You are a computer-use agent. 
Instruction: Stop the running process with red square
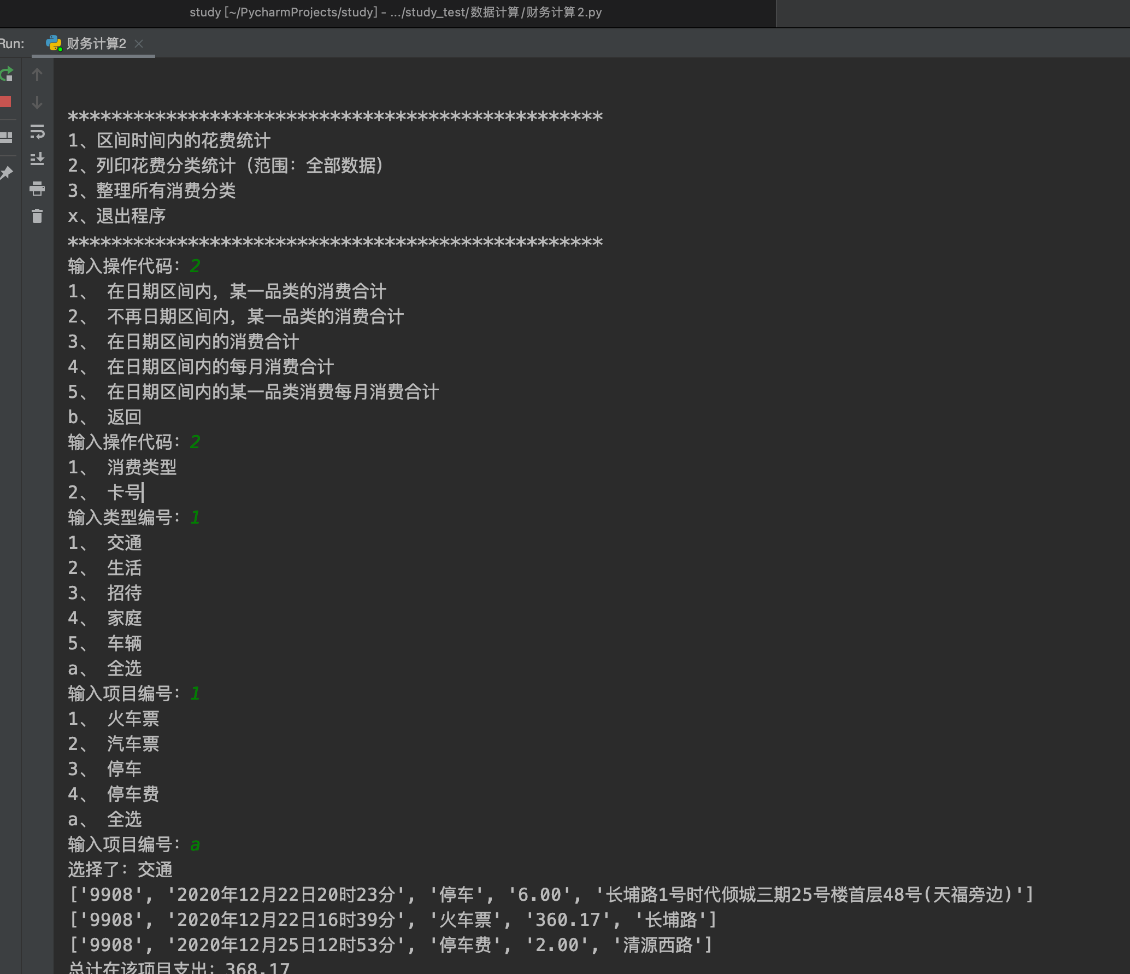(x=5, y=102)
